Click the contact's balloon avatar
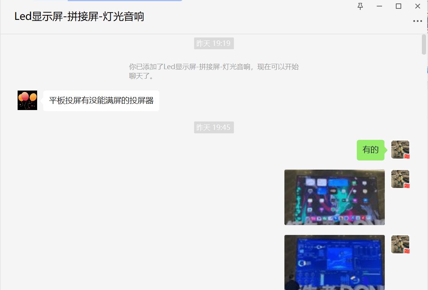Screen dimensions: 428x290 point(27,101)
